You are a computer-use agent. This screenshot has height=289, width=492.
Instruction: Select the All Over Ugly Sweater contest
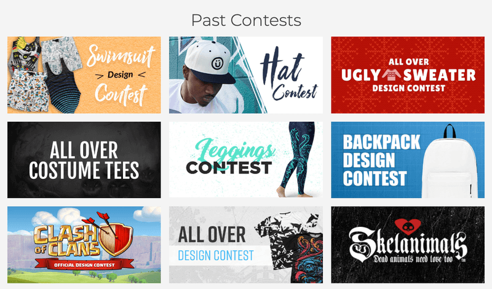(x=408, y=75)
